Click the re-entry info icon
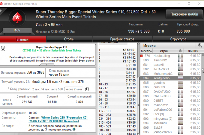This screenshot has width=204, height=135. tap(74, 129)
